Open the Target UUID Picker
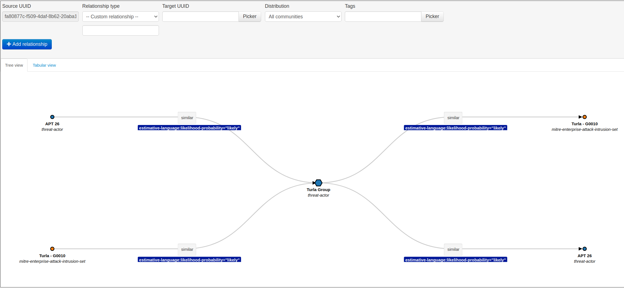Viewport: 624px width, 288px height. [250, 17]
